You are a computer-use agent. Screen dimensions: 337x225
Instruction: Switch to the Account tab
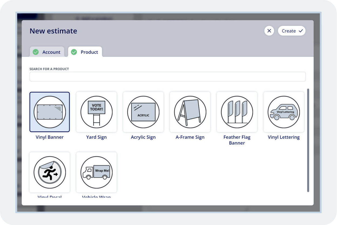[47, 52]
